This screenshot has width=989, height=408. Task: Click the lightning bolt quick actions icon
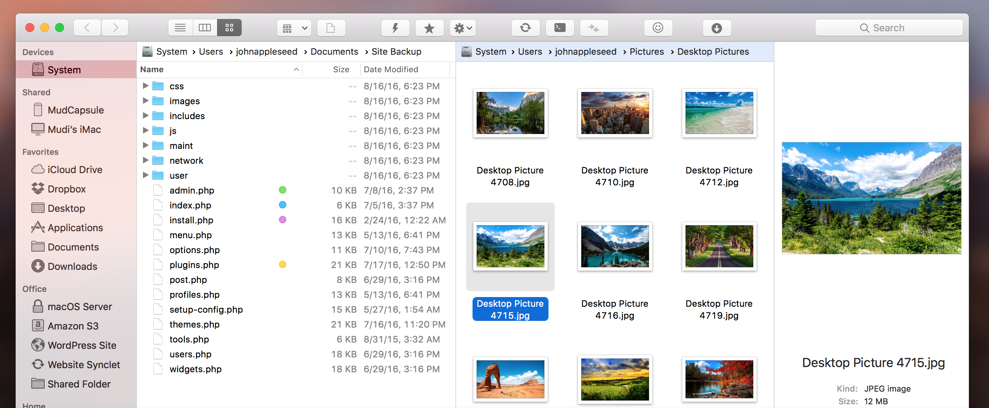395,28
